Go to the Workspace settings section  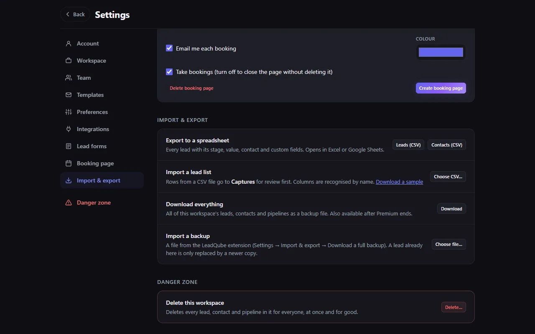click(x=102, y=61)
